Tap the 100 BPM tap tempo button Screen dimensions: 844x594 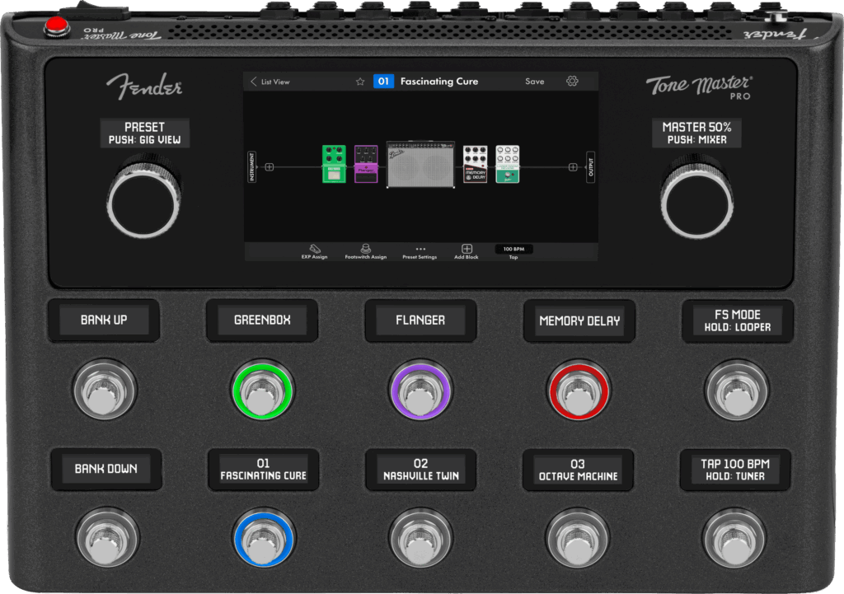pyautogui.click(x=513, y=249)
